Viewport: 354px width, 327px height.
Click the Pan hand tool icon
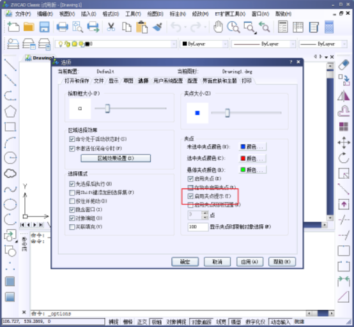tap(218, 27)
